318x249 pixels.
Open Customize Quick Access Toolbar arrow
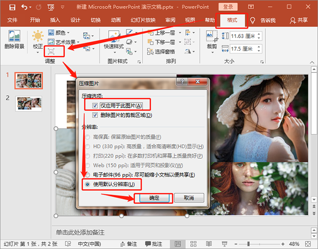(63, 7)
